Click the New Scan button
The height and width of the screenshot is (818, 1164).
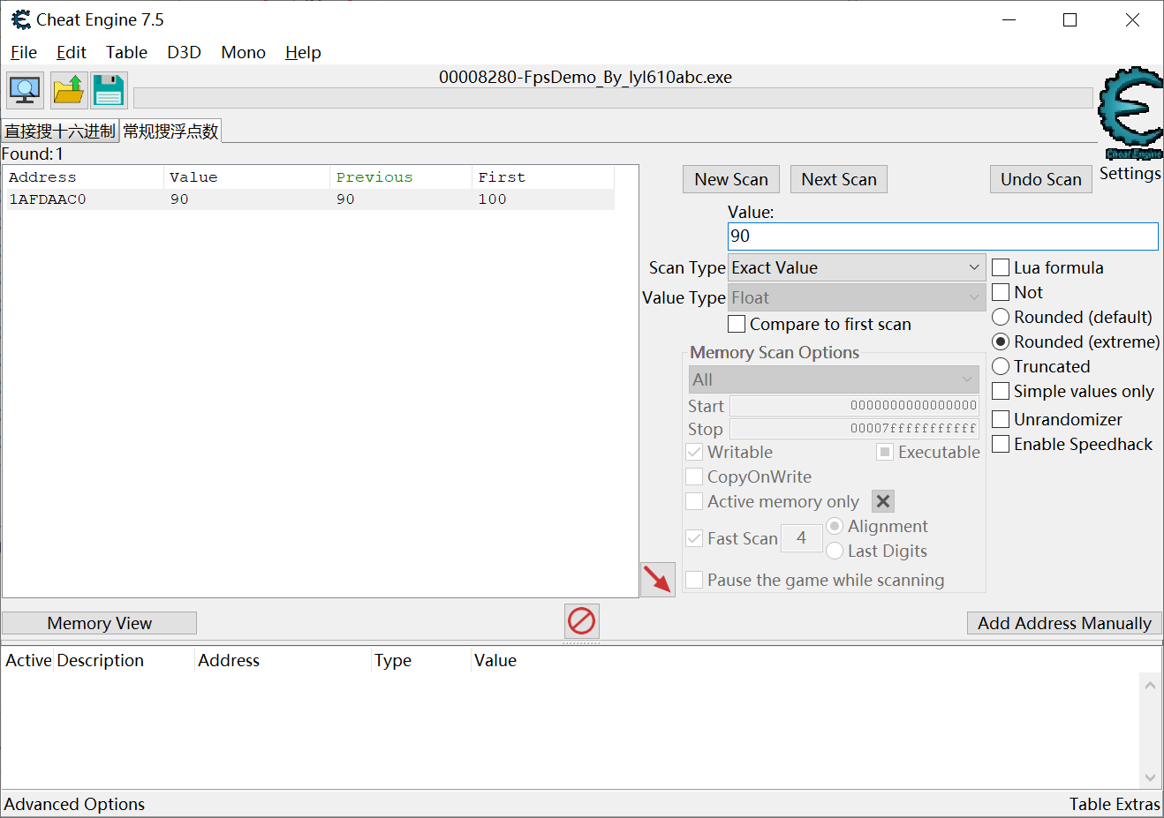(x=731, y=179)
